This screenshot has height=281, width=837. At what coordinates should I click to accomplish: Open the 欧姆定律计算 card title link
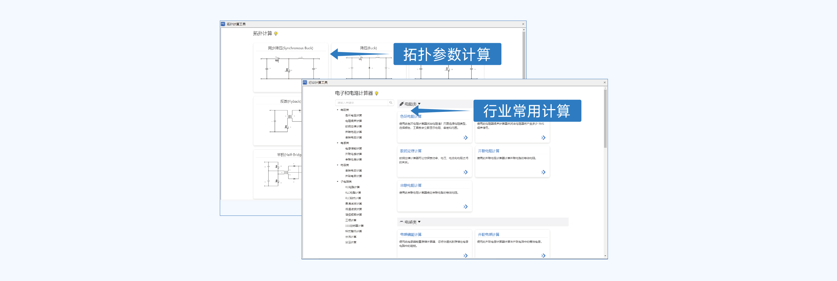click(411, 151)
